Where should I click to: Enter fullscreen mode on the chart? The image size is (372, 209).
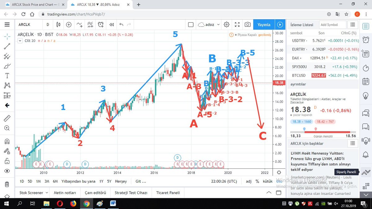(x=237, y=24)
